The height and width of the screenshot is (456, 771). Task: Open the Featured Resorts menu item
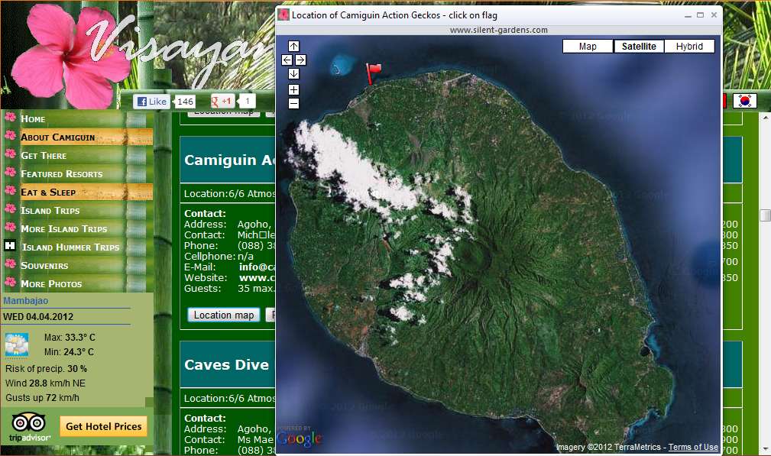click(61, 174)
